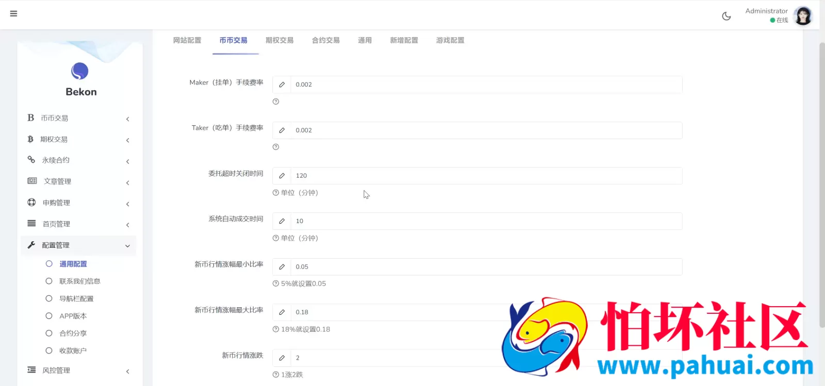Click the Maker手续费率 input field

[x=486, y=85]
